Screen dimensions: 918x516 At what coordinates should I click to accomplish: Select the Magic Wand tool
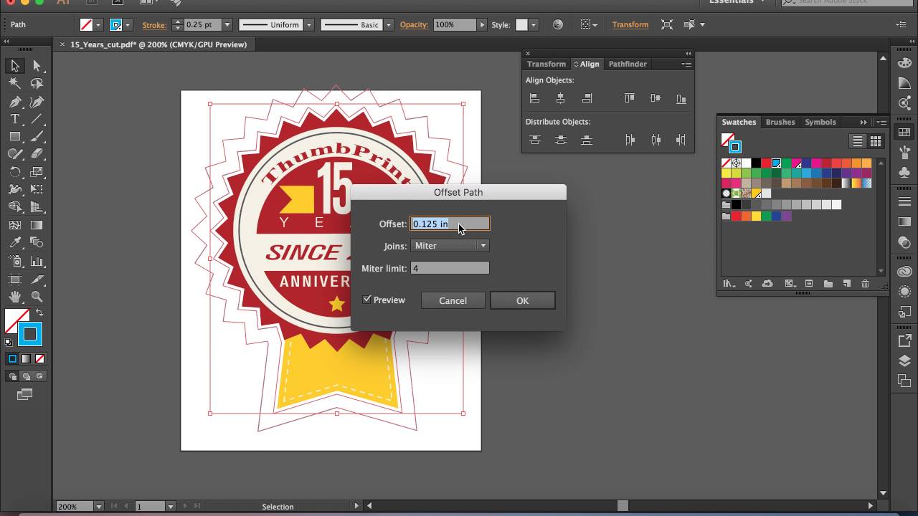[x=14, y=83]
